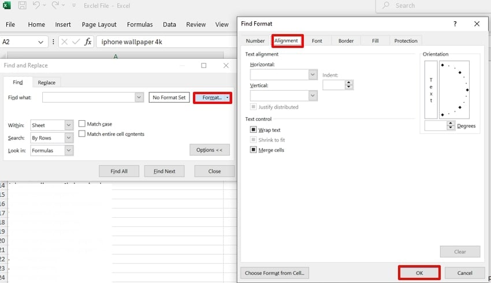The image size is (491, 283).
Task: Enable the Match case checkbox
Action: point(81,124)
